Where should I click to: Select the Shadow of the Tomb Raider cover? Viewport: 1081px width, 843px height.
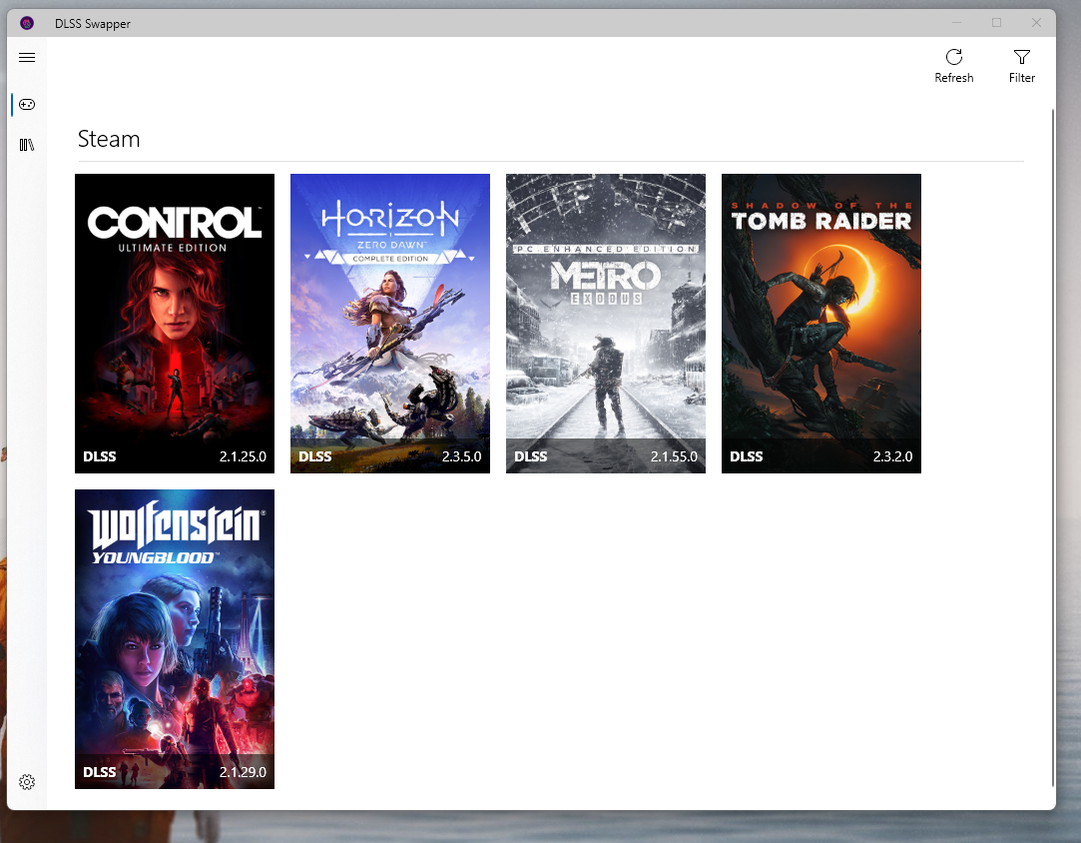coord(821,324)
